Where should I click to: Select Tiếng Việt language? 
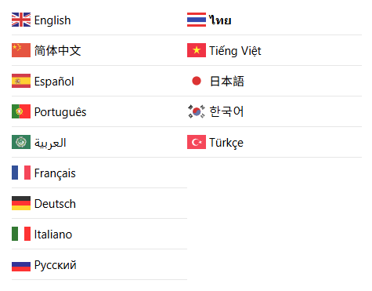tap(274, 50)
